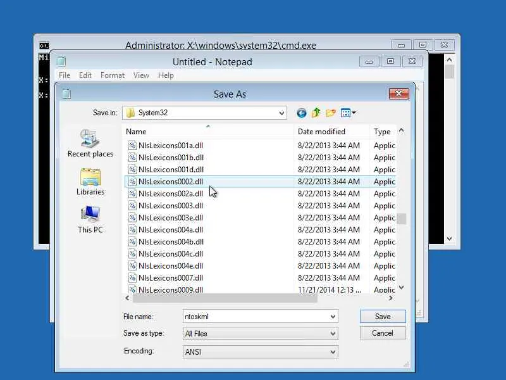Close the Save As dialog
The image size is (506, 380).
(x=399, y=94)
